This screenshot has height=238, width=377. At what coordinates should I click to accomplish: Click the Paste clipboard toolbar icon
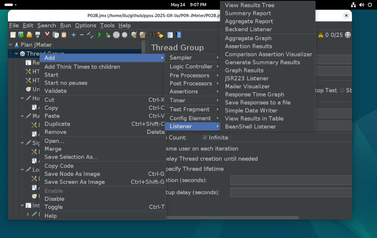click(64, 35)
